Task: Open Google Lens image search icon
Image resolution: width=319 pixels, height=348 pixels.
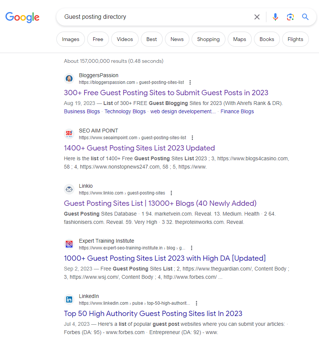Action: coord(290,17)
